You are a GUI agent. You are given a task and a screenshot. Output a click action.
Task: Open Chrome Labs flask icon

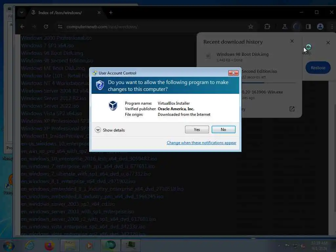(284, 27)
